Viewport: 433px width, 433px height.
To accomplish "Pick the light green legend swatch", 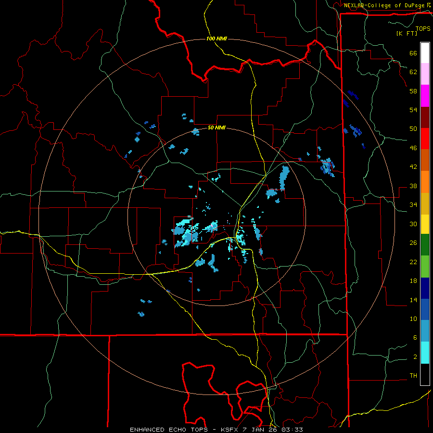I will pos(425,266).
